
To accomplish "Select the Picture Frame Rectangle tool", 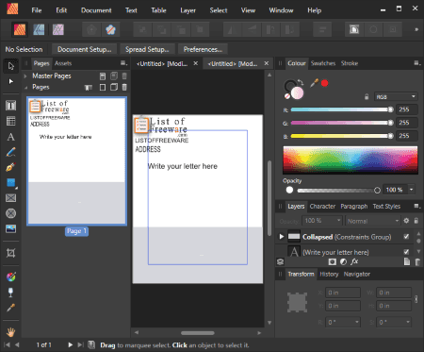I will pyautogui.click(x=11, y=198).
